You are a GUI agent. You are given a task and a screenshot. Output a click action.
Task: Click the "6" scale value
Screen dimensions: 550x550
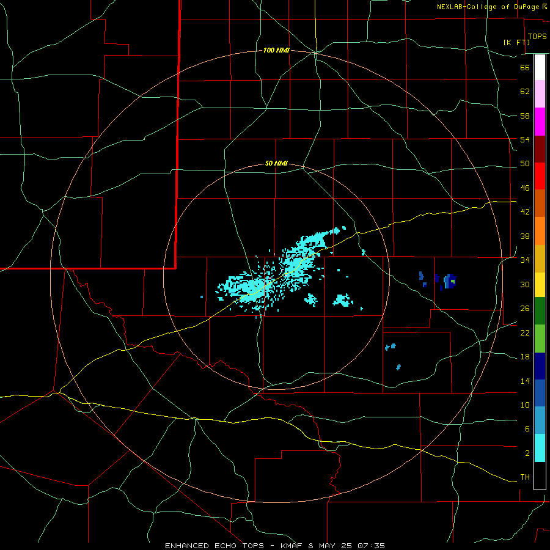(527, 429)
